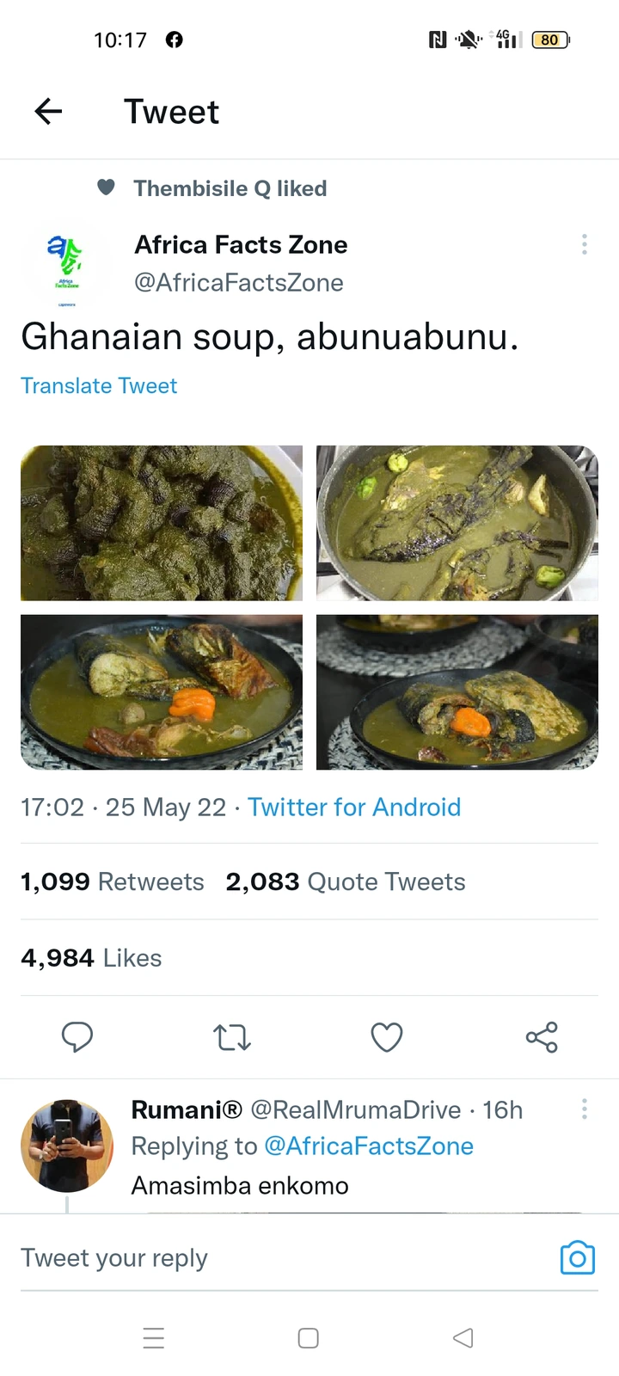Open Africa Facts Zone profile picture
Screen dimensions: 619x1376
(x=67, y=263)
